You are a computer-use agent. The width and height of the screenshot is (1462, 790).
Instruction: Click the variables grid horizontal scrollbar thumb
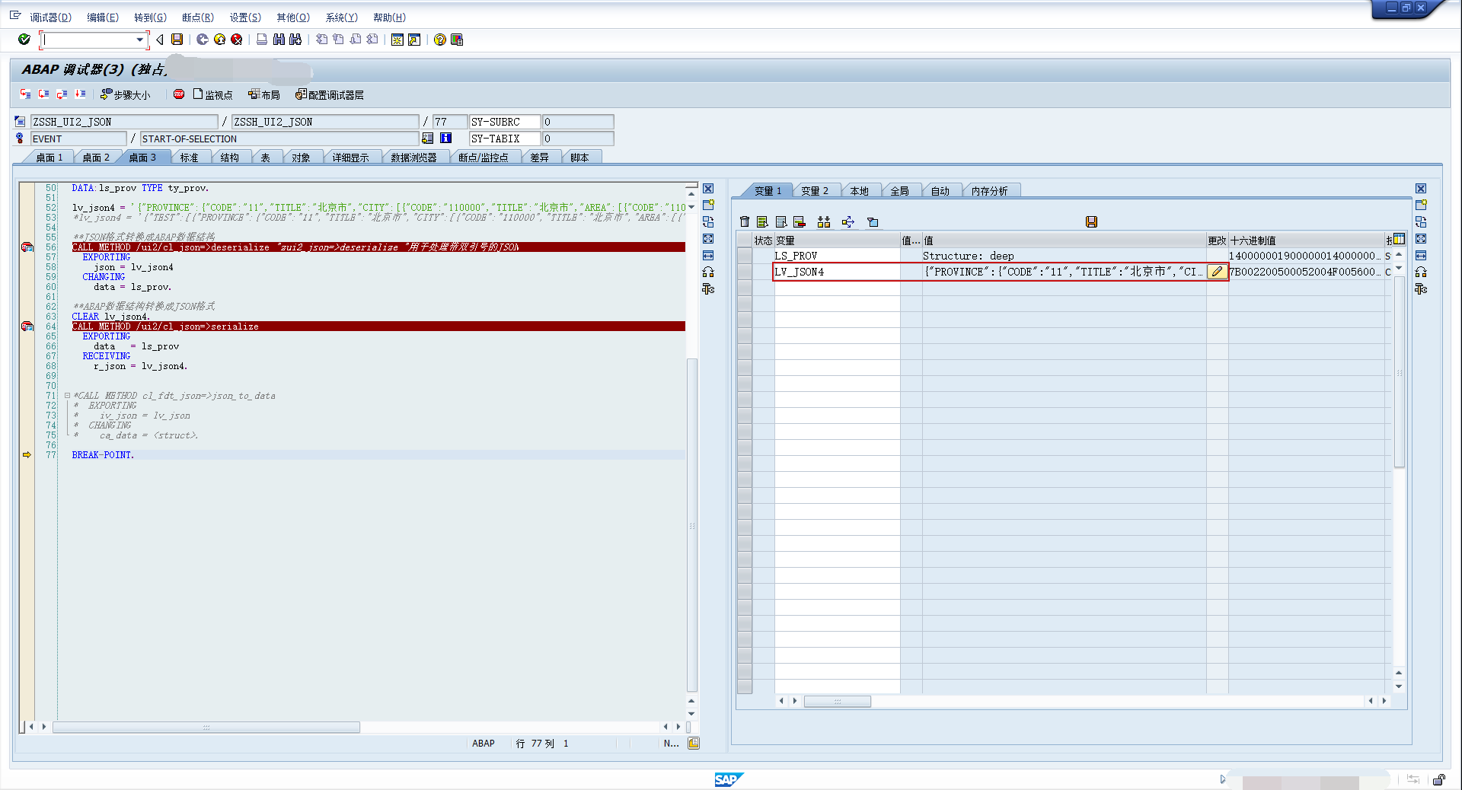coord(837,701)
